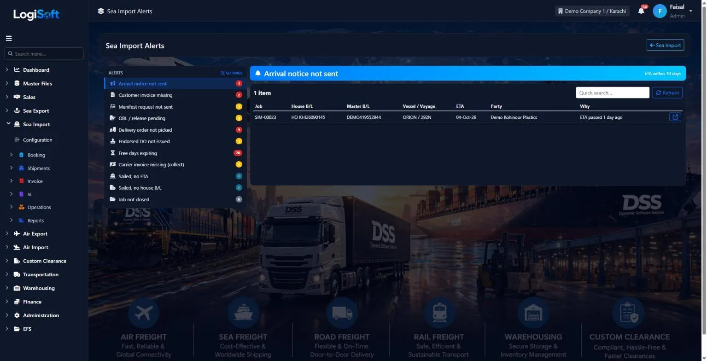Select the OBL / release pending alert
Screen dimensions: 707x361
pos(175,118)
